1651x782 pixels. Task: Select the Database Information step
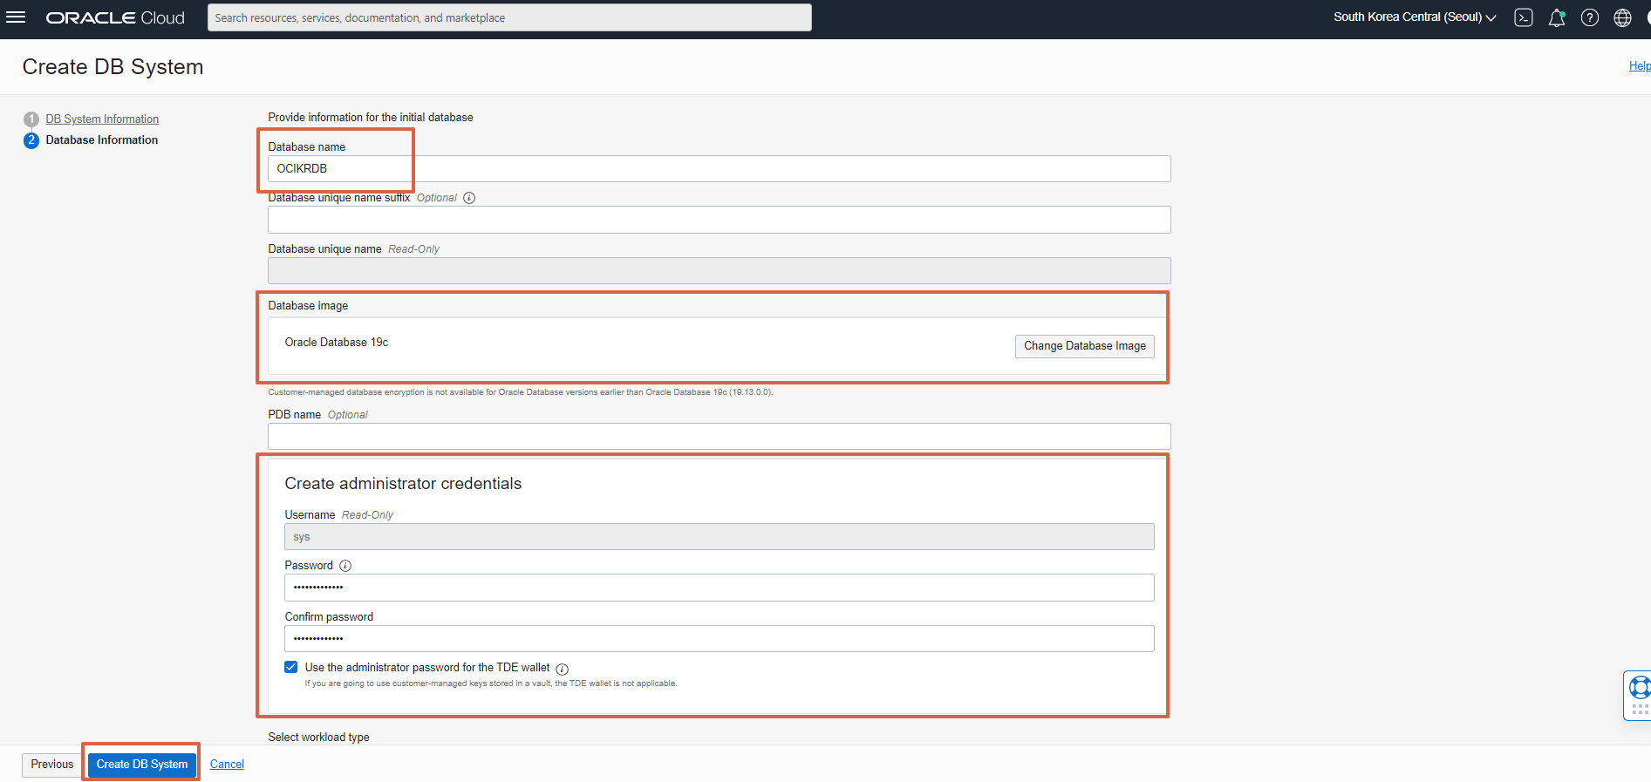(x=101, y=139)
